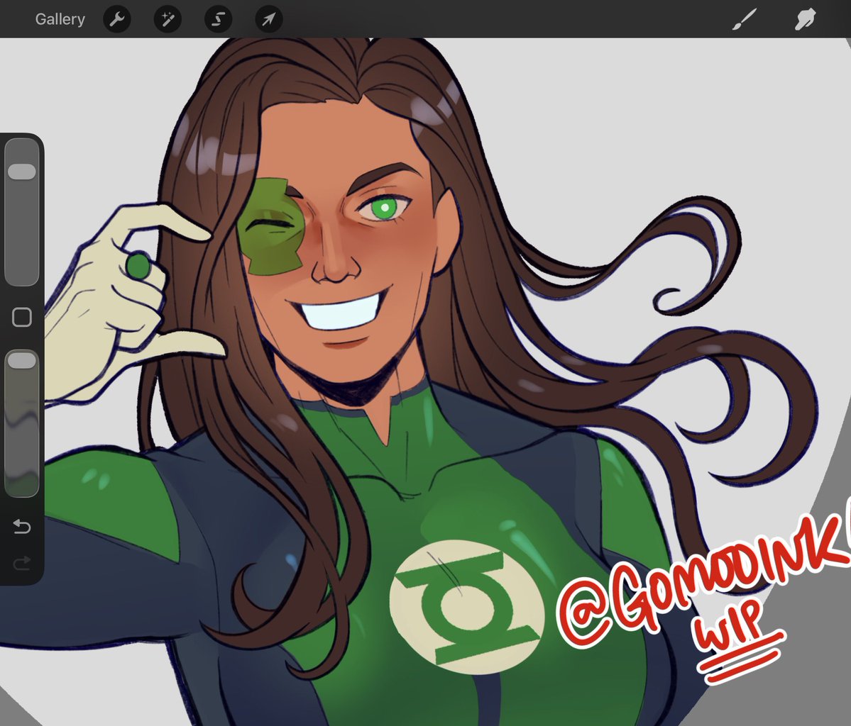The width and height of the screenshot is (851, 726).
Task: Click the brush opacity slider handle
Action: pos(22,361)
